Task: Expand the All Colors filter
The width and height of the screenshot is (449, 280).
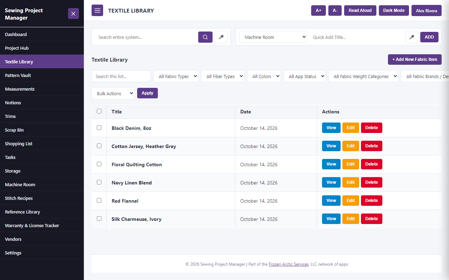Action: pos(264,76)
